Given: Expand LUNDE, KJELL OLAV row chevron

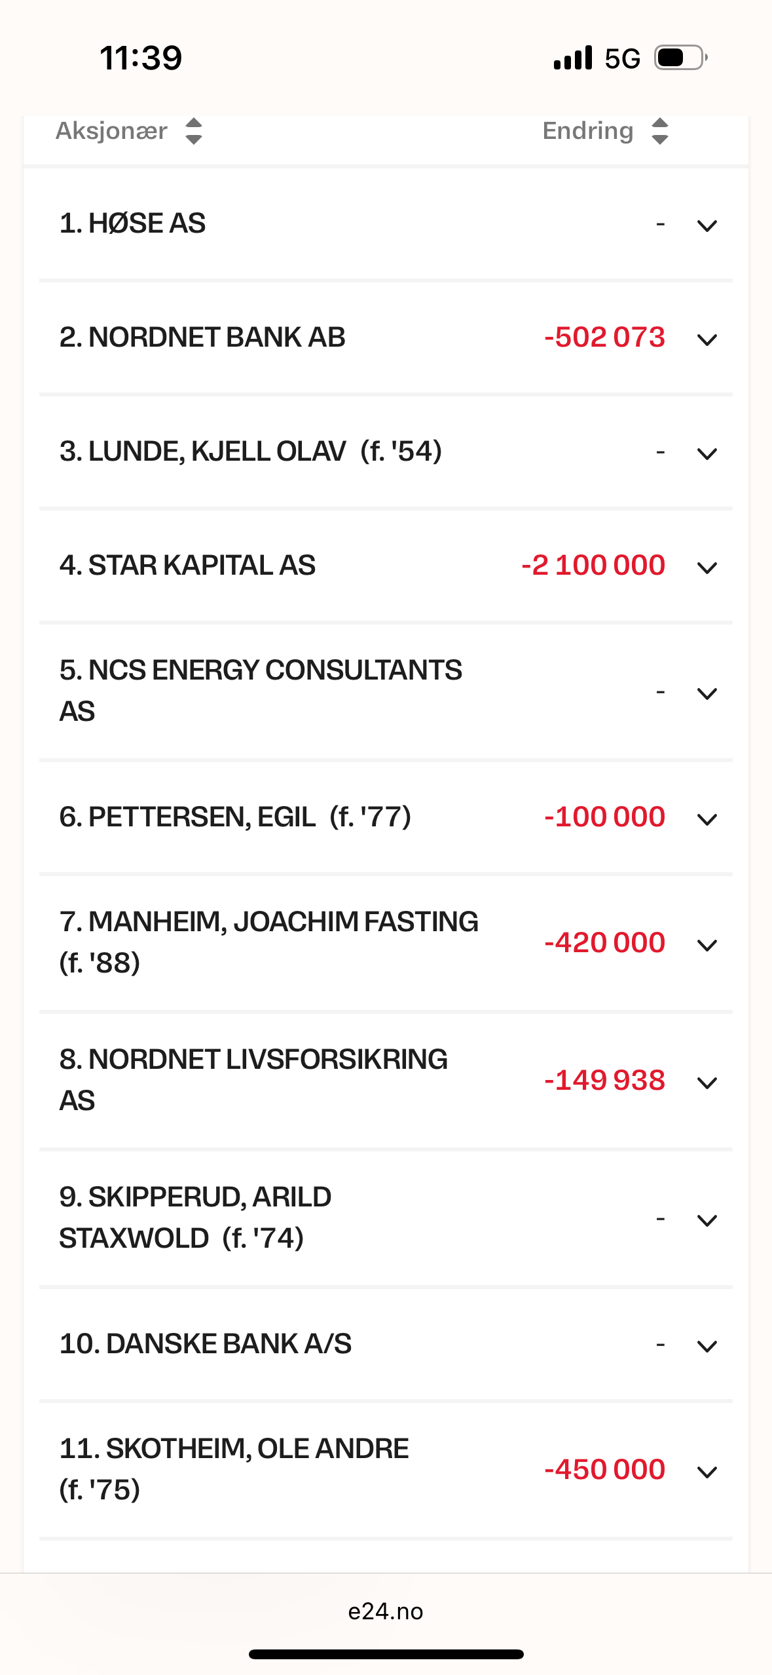Looking at the screenshot, I should (707, 454).
